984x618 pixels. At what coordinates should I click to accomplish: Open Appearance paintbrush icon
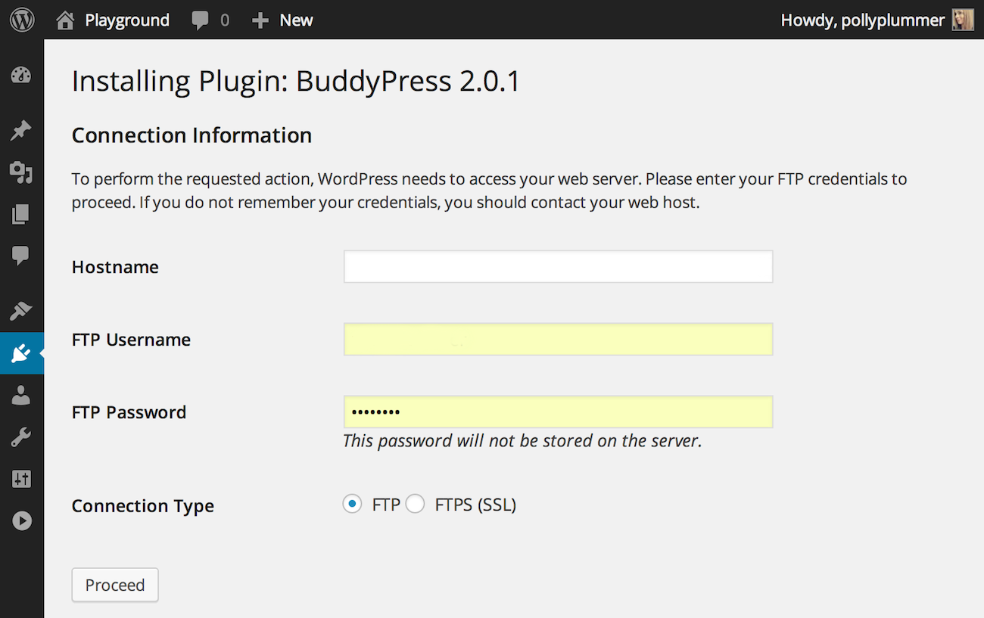(21, 310)
